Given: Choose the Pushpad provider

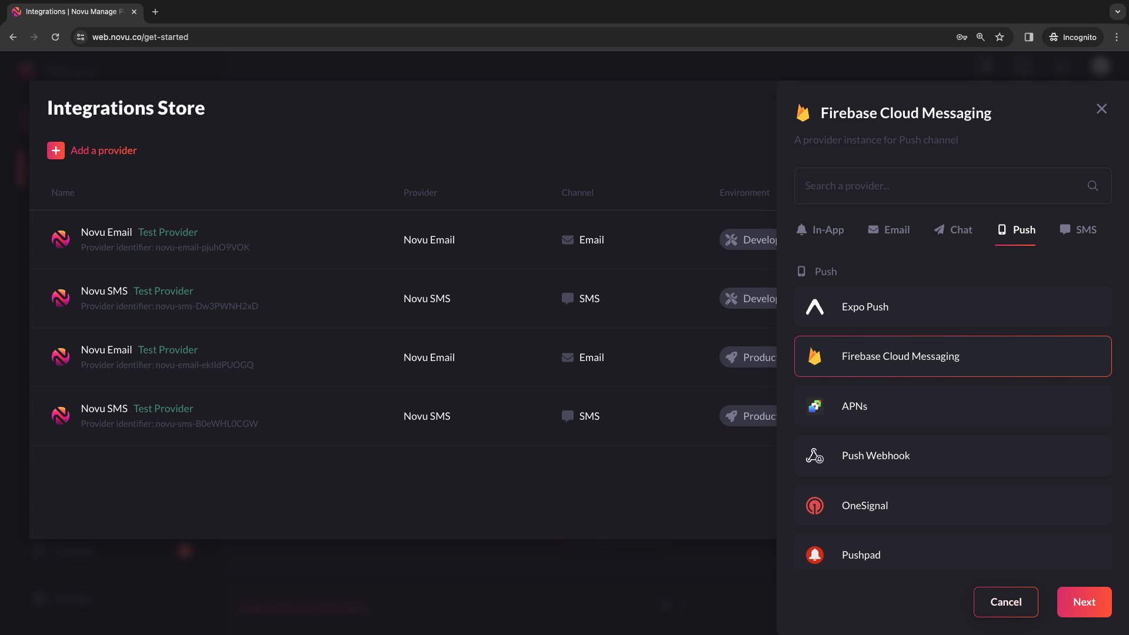Looking at the screenshot, I should point(953,553).
